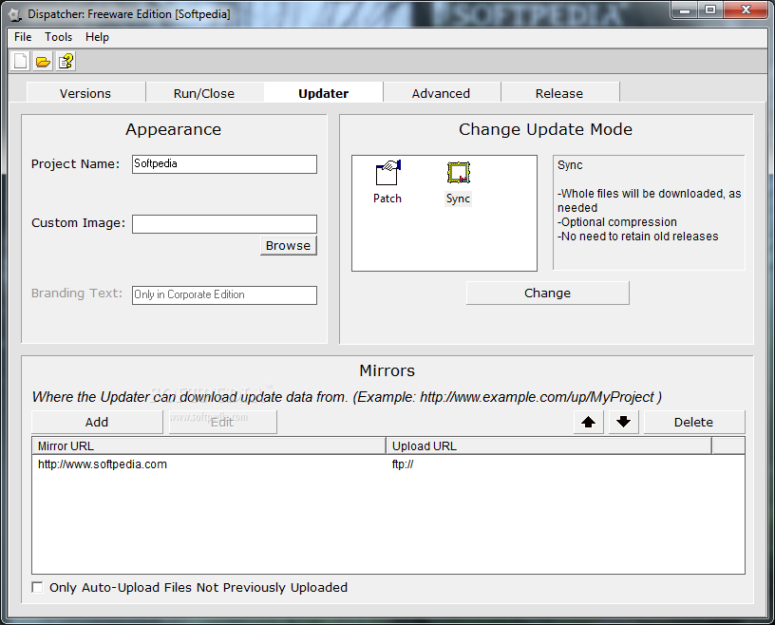Enable Only Auto-Upload Files Not Previously Uploaded
Image resolution: width=775 pixels, height=625 pixels.
point(37,587)
